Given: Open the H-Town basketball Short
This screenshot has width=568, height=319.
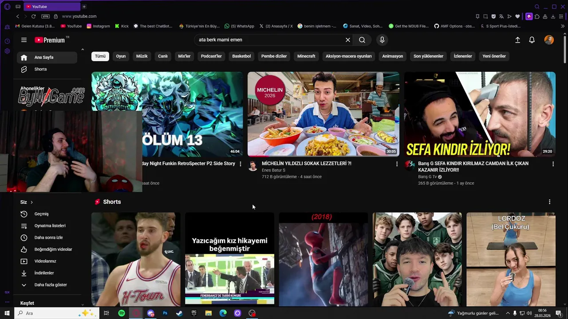Looking at the screenshot, I should click(x=136, y=259).
